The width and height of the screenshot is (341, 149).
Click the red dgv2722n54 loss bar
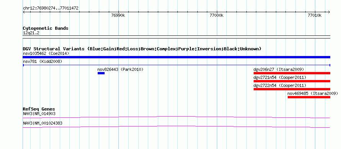coord(292,89)
